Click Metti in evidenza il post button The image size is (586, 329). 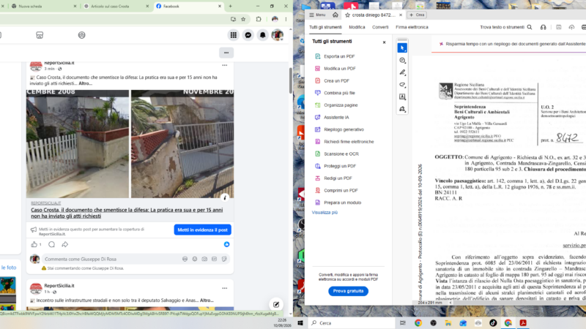pos(203,230)
